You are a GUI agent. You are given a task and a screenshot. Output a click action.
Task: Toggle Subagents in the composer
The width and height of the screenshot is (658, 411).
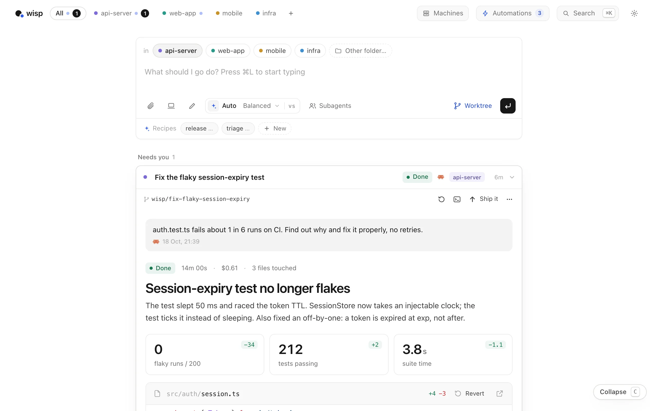(x=330, y=106)
